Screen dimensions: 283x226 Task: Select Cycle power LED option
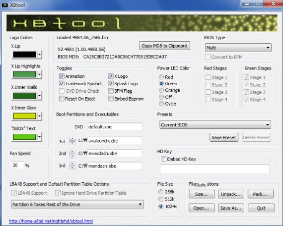coord(161,104)
